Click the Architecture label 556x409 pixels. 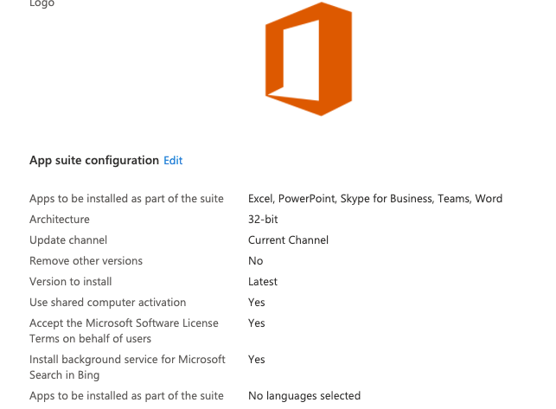pos(60,220)
